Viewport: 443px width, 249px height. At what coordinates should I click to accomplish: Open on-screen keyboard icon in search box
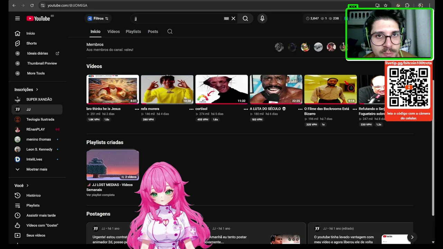tap(226, 18)
